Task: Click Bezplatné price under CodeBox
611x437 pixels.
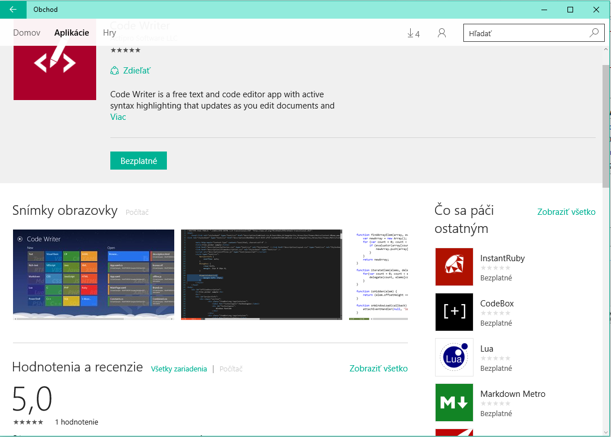Action: (x=496, y=323)
